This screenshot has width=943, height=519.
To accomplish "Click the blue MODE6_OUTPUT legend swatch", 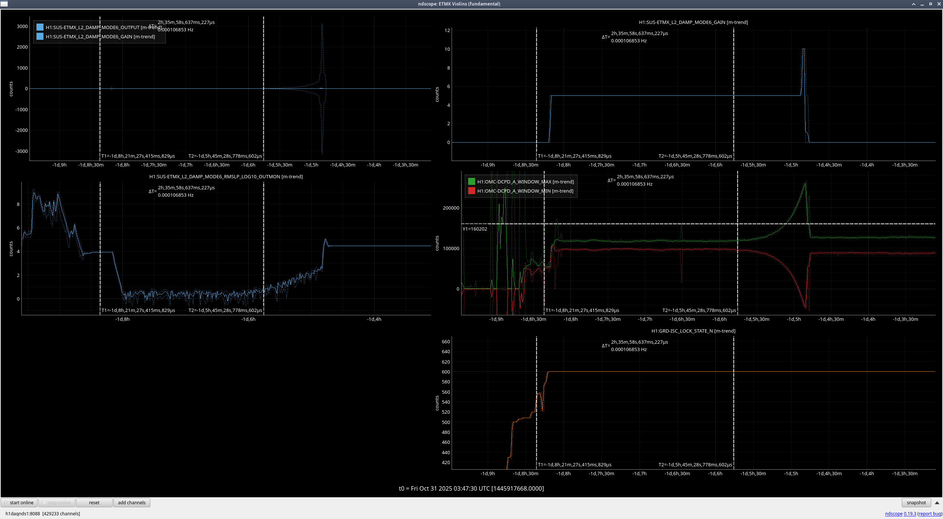I will (x=40, y=27).
